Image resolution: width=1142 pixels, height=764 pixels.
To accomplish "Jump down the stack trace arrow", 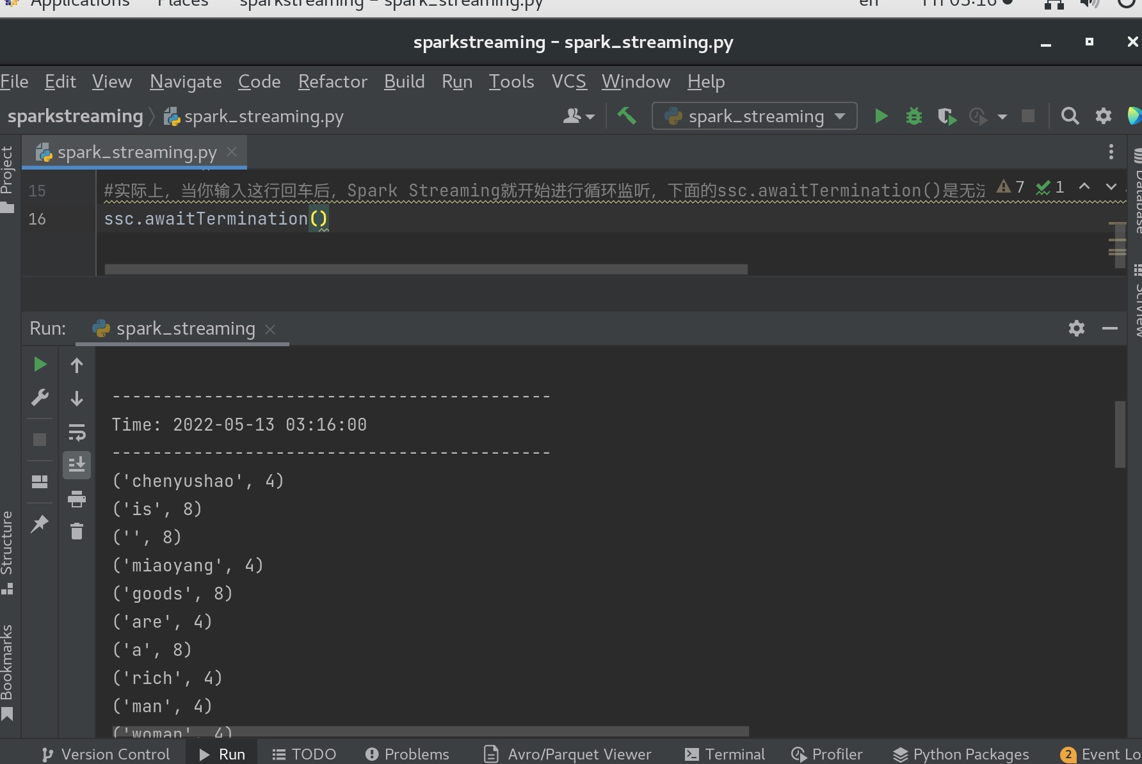I will tap(77, 399).
